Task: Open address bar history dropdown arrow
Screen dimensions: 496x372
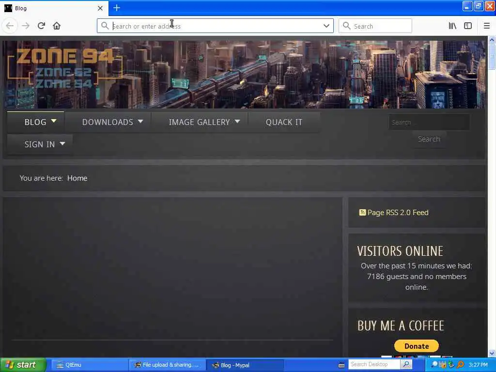Action: point(326,26)
